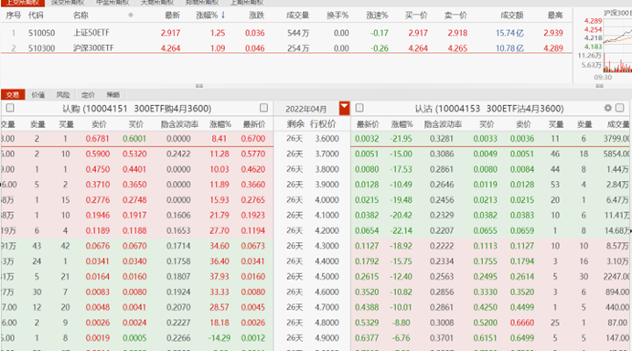Click put implied volatility 0.3281
The width and height of the screenshot is (632, 351).
click(442, 139)
